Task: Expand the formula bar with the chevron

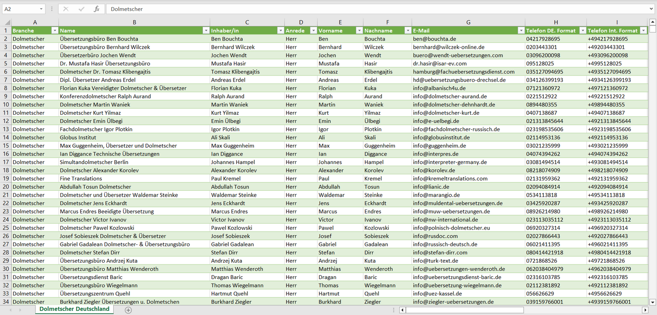Action: [652, 9]
